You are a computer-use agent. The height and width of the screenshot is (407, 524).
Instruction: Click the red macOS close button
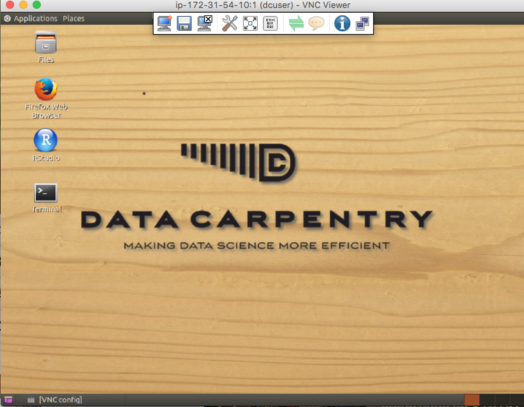[10, 5]
